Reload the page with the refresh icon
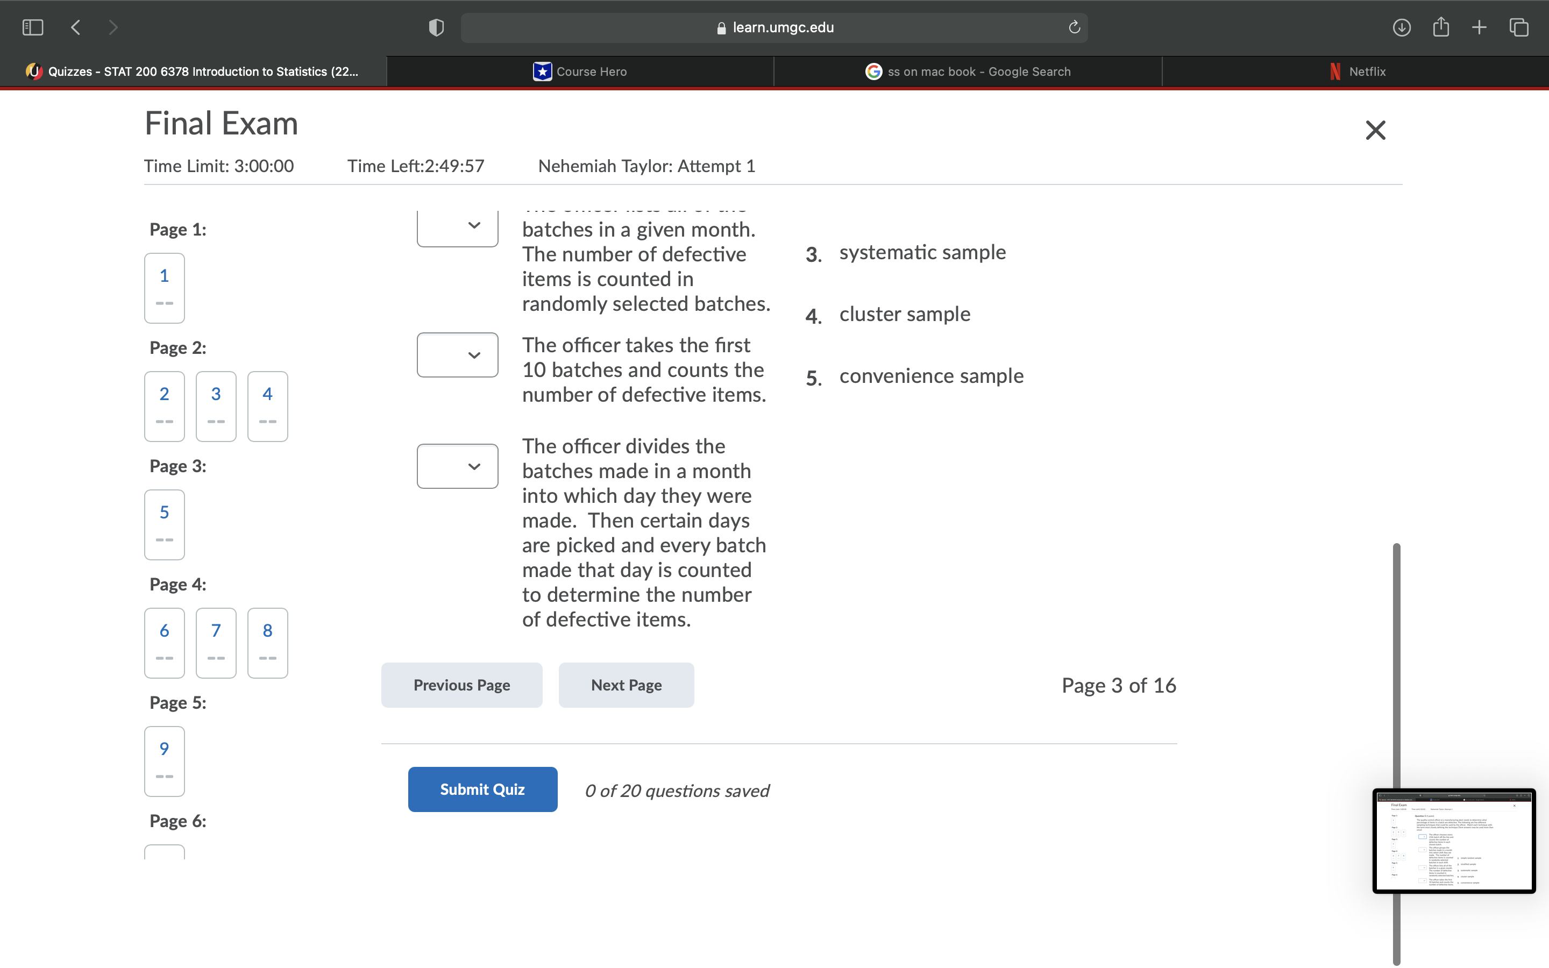Viewport: 1549px width, 968px height. (1074, 27)
